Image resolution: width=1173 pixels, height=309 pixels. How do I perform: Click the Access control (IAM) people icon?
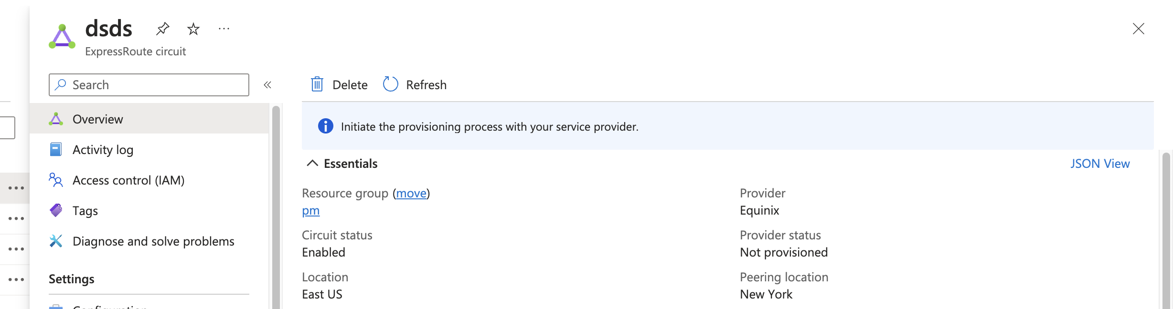(x=56, y=180)
